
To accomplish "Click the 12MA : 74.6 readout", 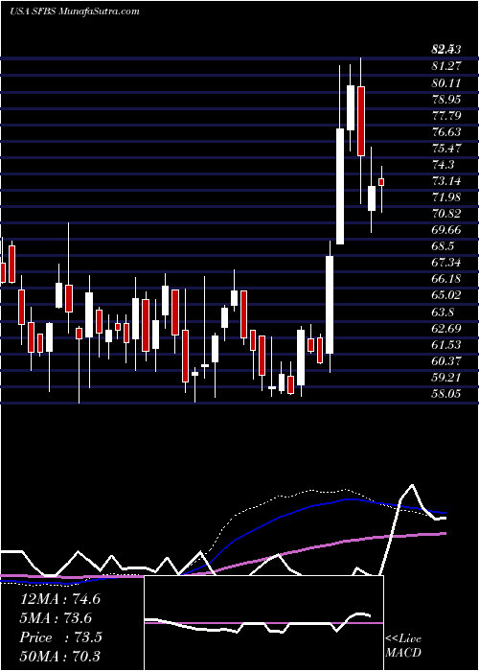I will pyautogui.click(x=59, y=599).
